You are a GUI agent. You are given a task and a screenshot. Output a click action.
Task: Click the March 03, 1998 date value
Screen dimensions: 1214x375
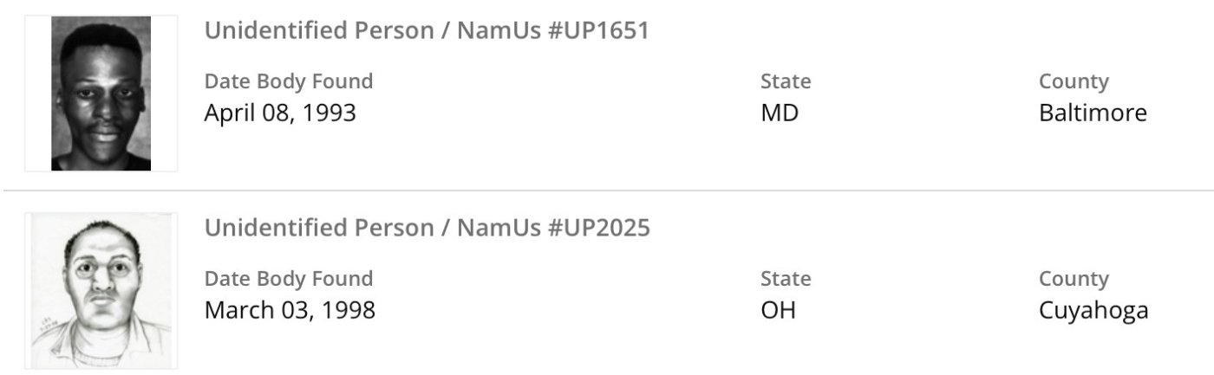290,310
